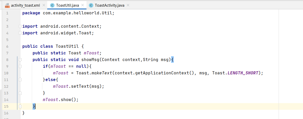This screenshot has width=303, height=119.
Task: Click the class icon on ToastUtil.java tab
Action: pos(52,5)
